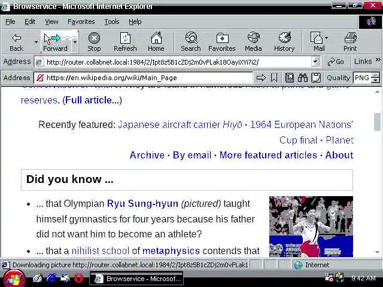Screen dimensions: 383x287
Task: Click the Quality PNG value field
Action: (x=363, y=78)
